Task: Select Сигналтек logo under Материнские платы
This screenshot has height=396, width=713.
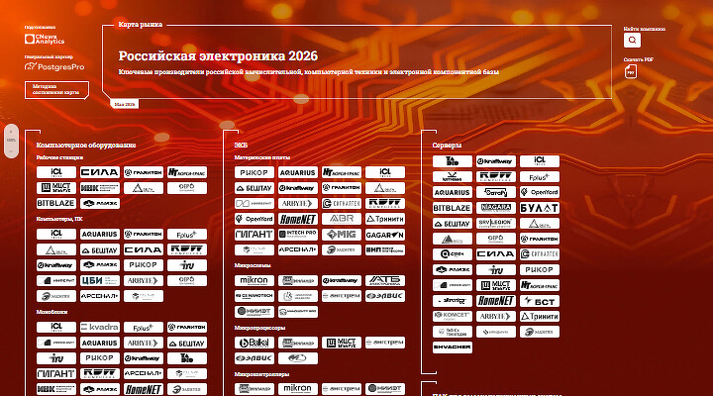Action: point(342,203)
